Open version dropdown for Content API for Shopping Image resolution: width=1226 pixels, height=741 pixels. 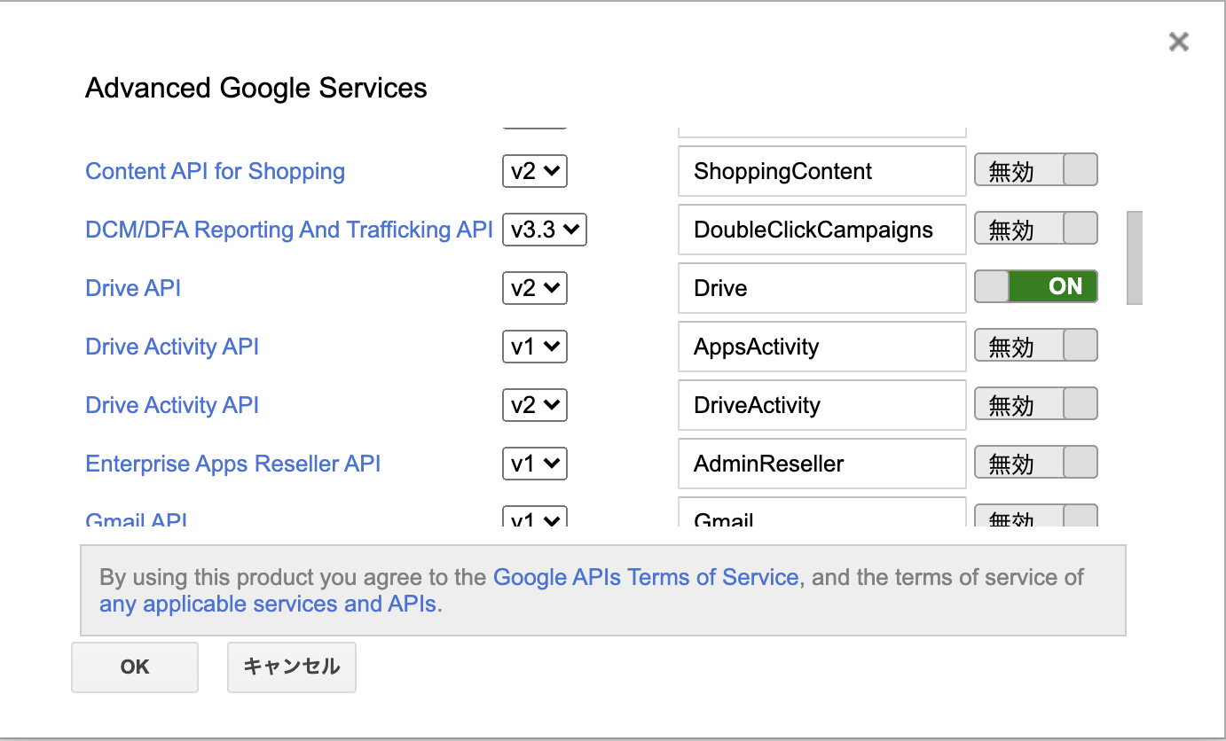point(534,171)
